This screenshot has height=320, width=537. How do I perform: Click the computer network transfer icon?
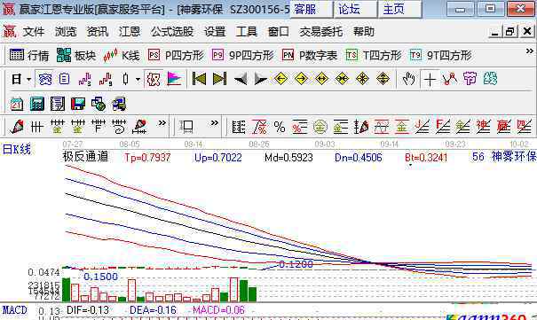[119, 104]
